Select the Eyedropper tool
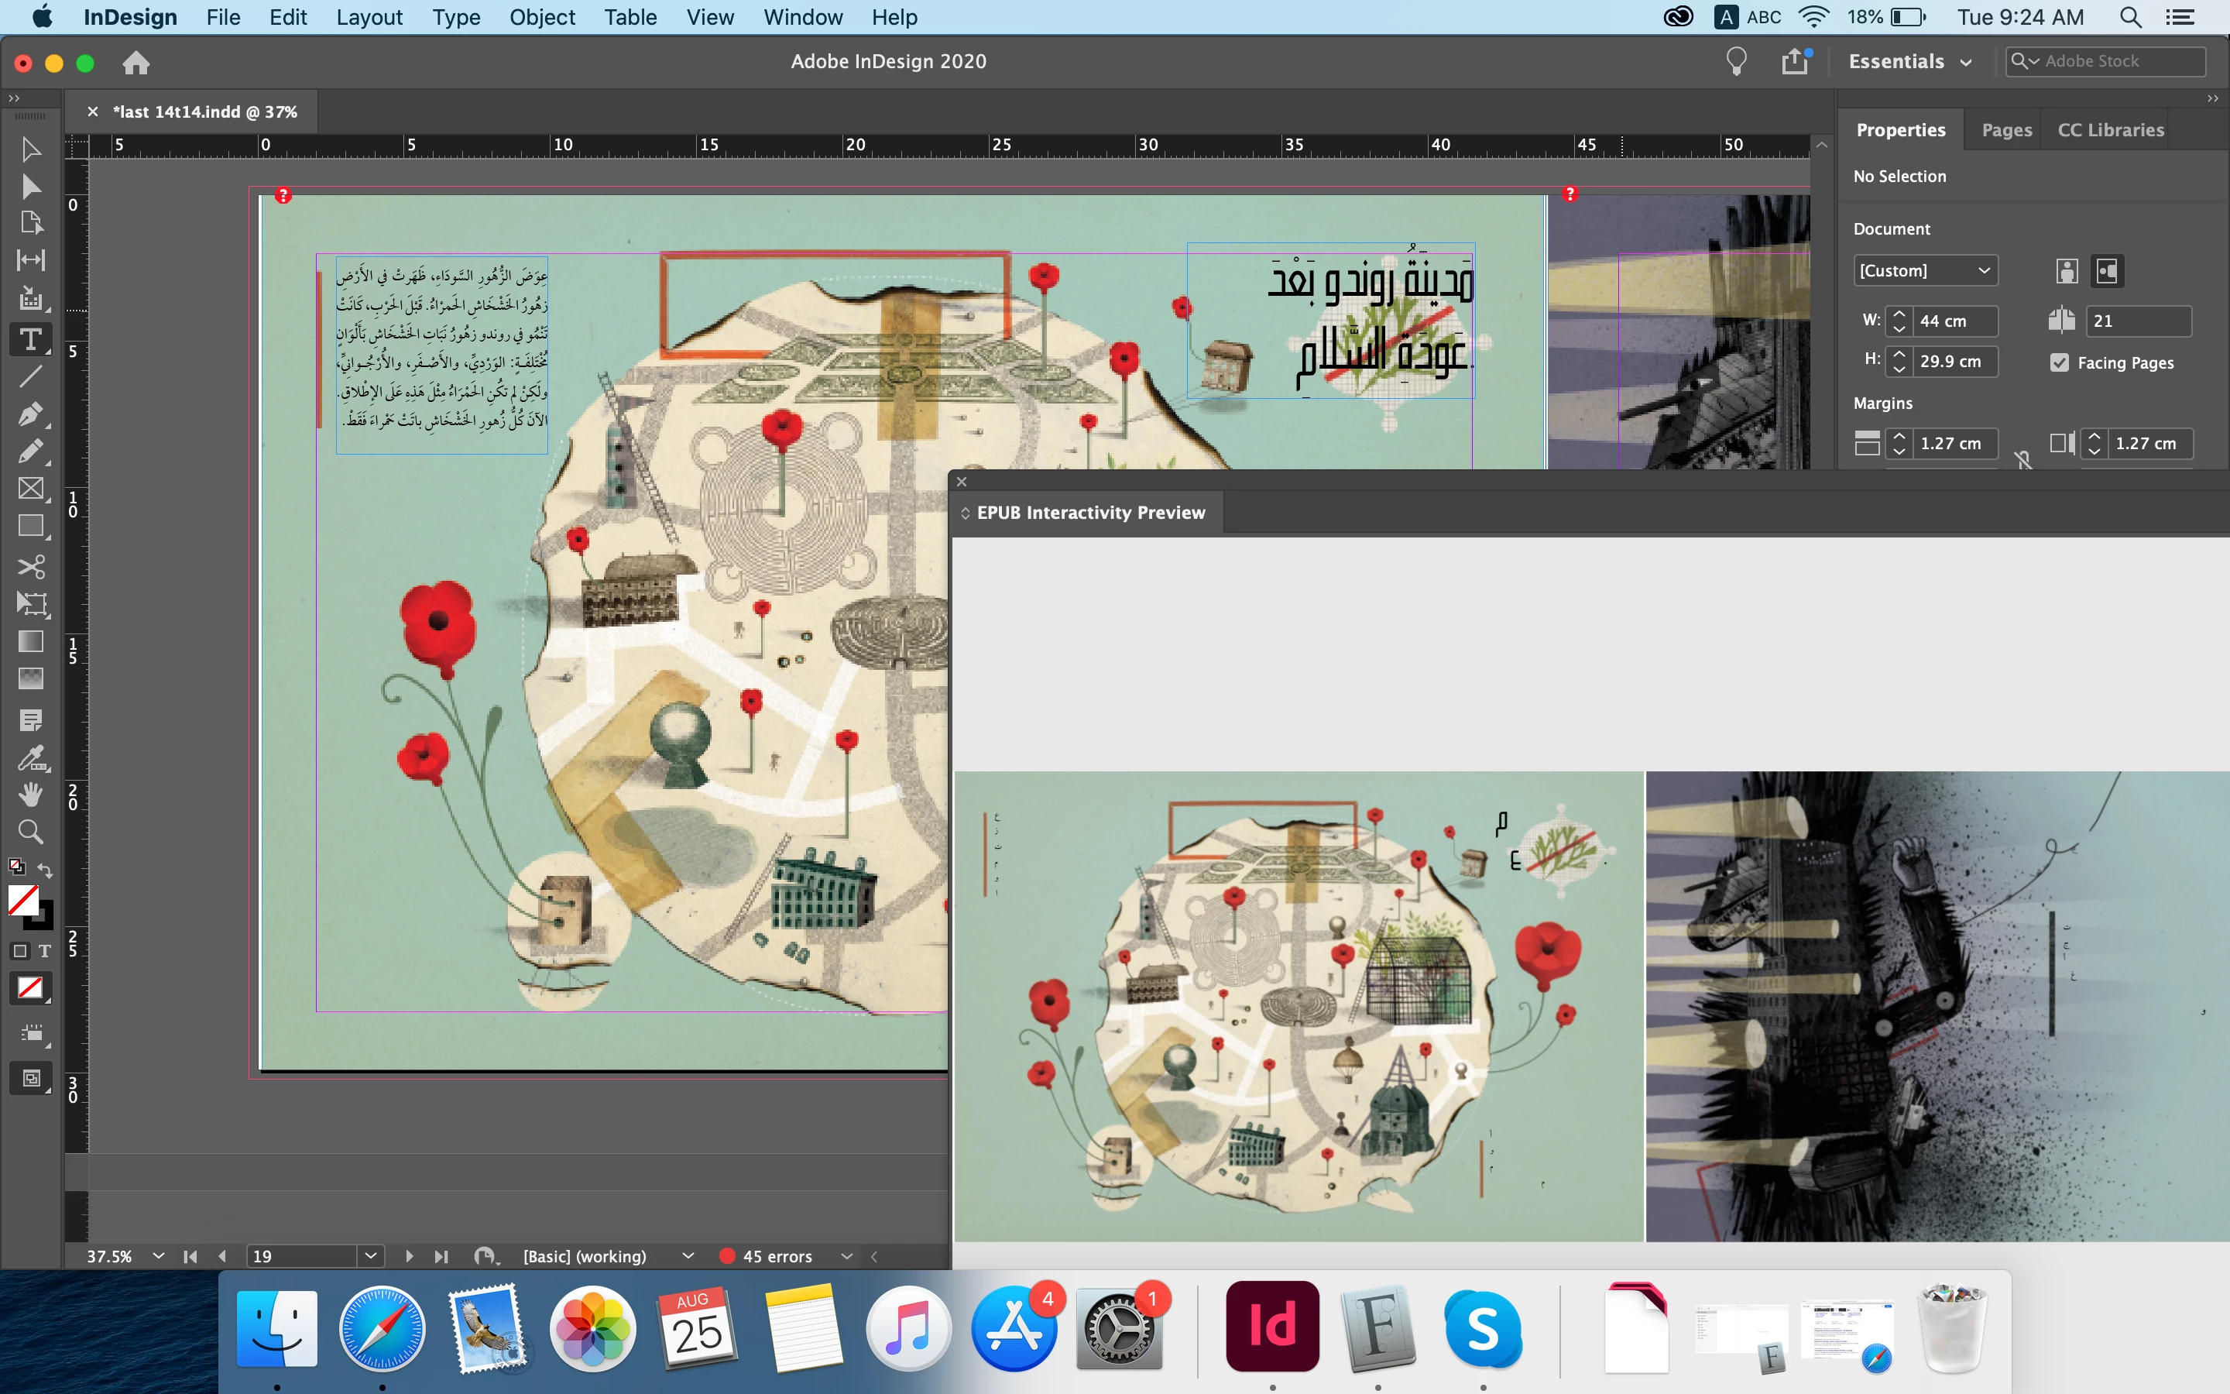The image size is (2230, 1394). pyautogui.click(x=30, y=758)
